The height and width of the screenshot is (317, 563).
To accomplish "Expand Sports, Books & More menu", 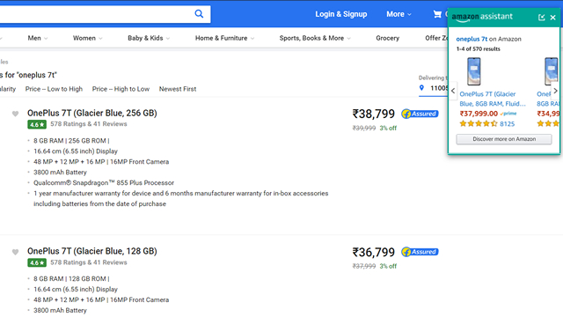I will point(315,38).
